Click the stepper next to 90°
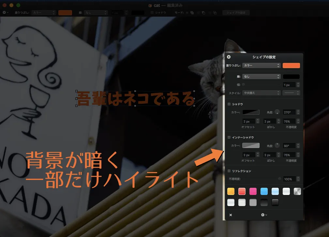329x237 pixels. pyautogui.click(x=298, y=145)
